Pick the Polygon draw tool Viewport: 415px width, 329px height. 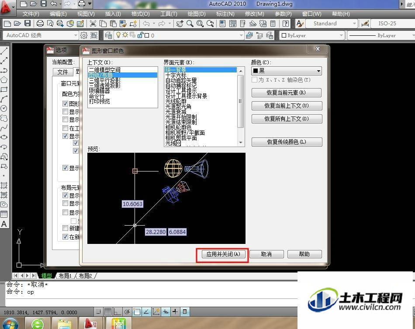coord(3,80)
